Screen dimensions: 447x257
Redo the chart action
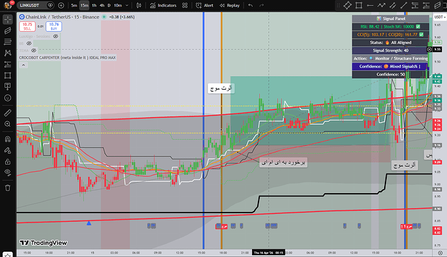262,5
